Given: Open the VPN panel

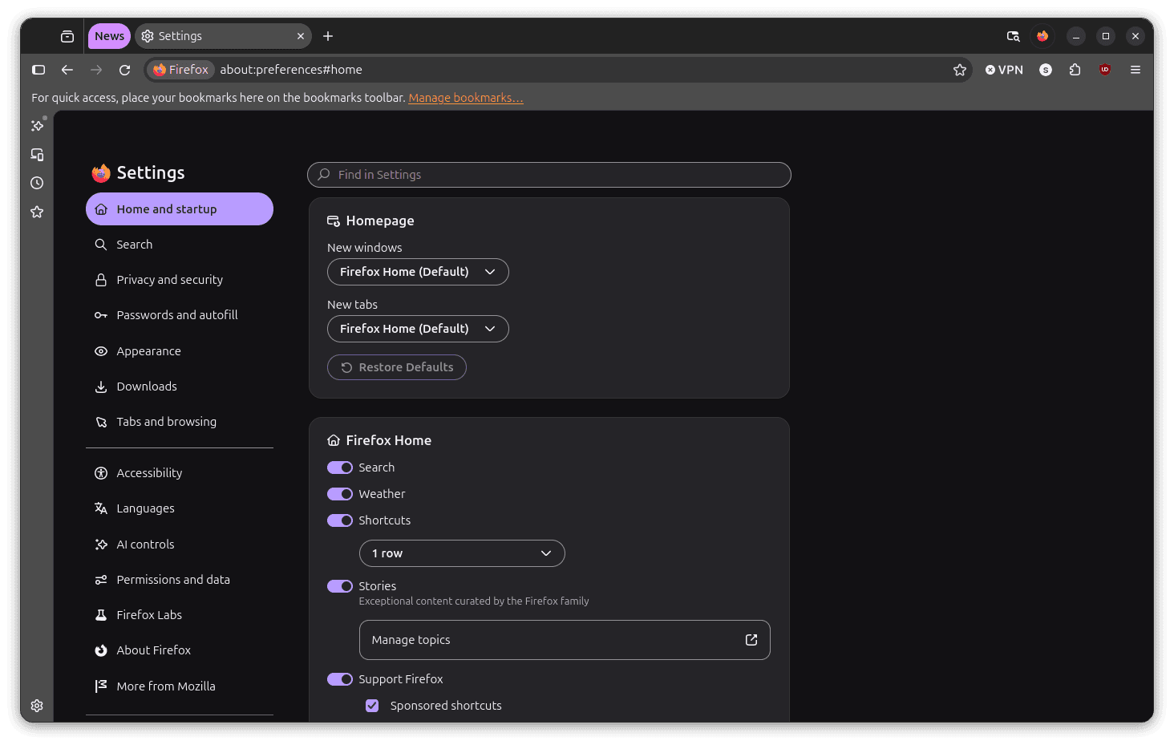Looking at the screenshot, I should (1004, 70).
